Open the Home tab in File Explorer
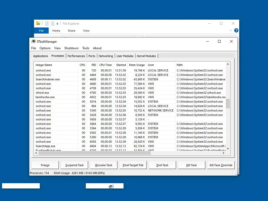268x201 pixels. (x=56, y=31)
